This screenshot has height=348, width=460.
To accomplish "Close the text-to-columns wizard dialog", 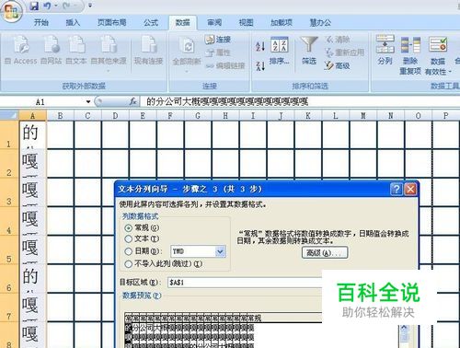I will (410, 189).
